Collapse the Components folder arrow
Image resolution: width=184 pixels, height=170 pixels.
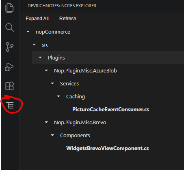pos(52,135)
